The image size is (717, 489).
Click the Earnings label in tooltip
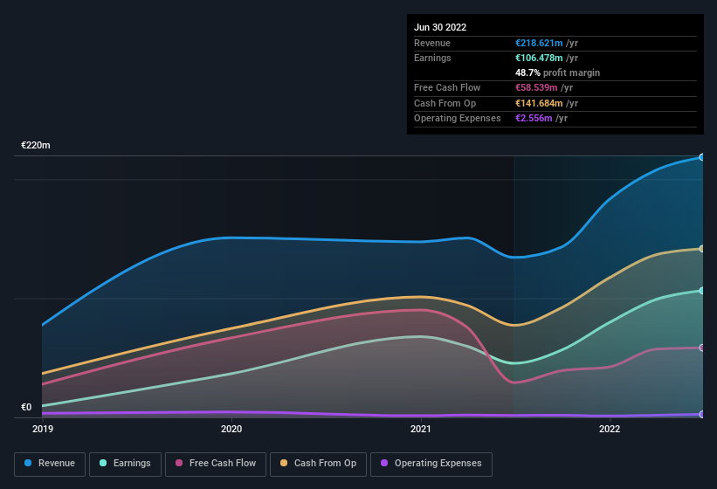tap(432, 58)
